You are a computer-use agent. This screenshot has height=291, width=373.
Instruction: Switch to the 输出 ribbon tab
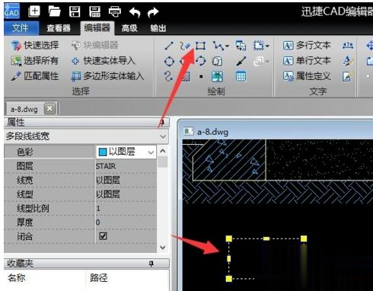coord(158,28)
